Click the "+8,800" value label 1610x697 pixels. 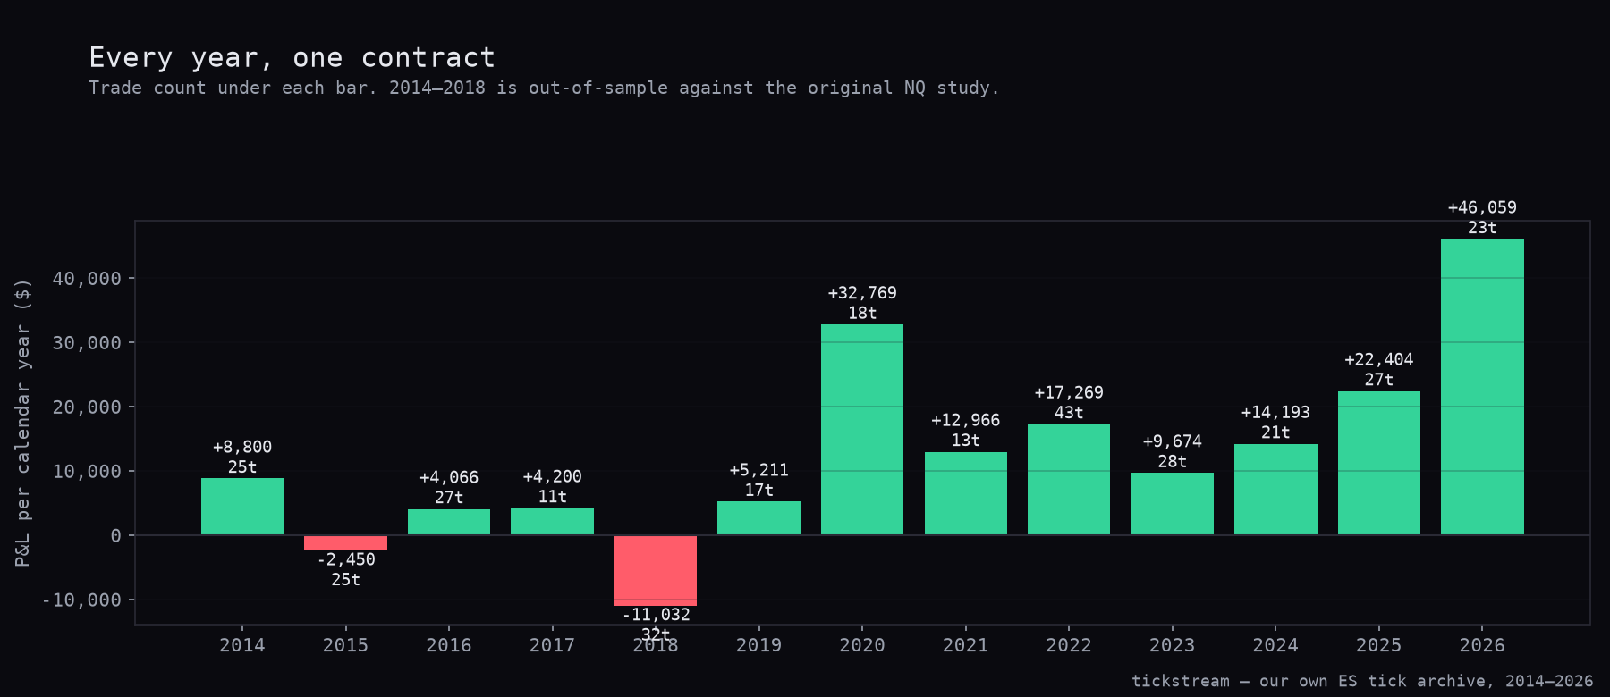[242, 447]
